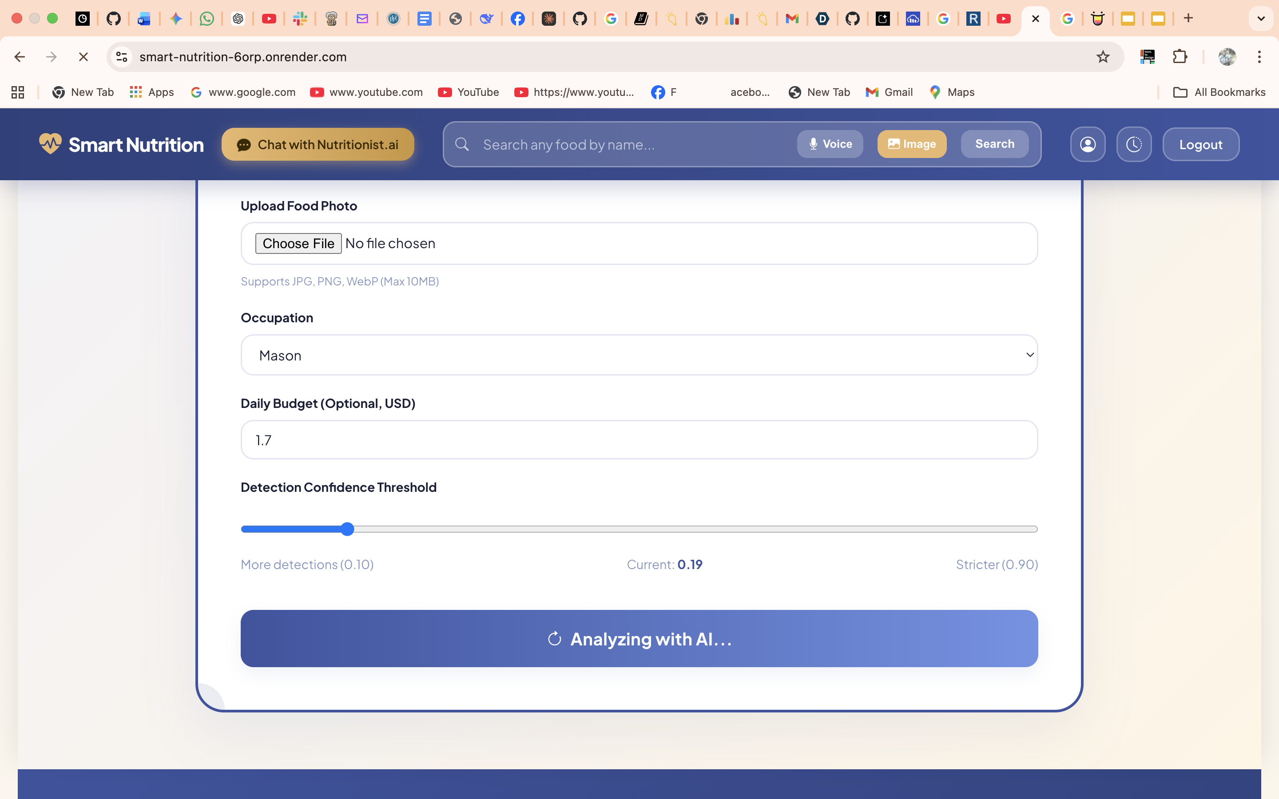
Task: Open the Chrome extensions puzzle icon
Action: tap(1180, 57)
